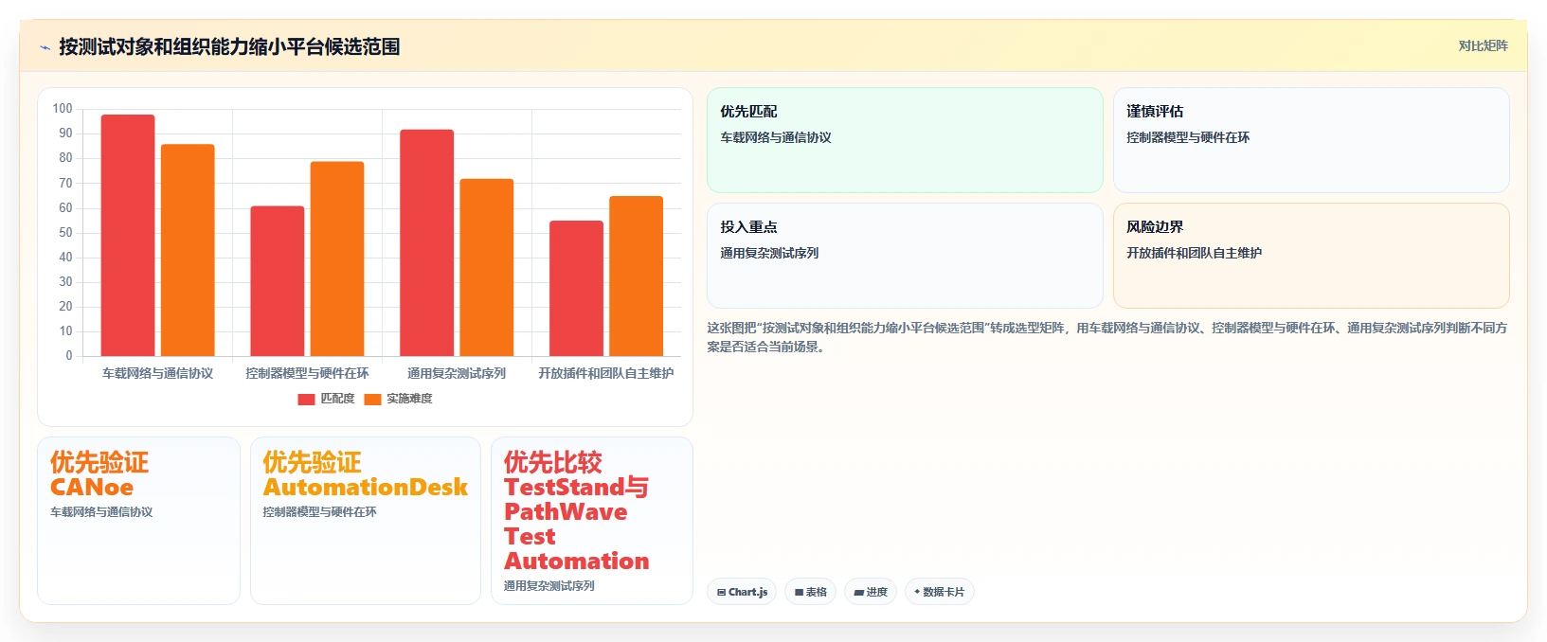
Task: Open the 优先匹配 card
Action: point(905,140)
